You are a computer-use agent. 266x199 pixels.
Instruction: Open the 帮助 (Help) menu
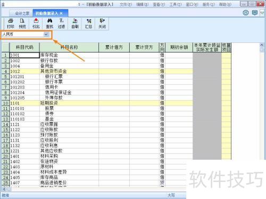point(225,4)
